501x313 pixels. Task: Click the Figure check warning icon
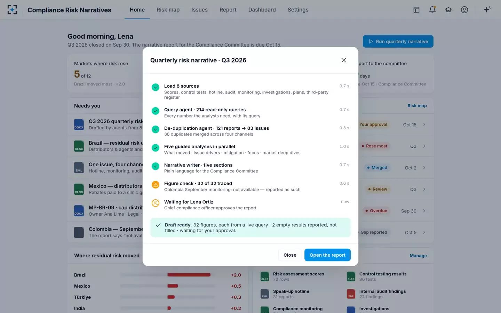tap(156, 185)
